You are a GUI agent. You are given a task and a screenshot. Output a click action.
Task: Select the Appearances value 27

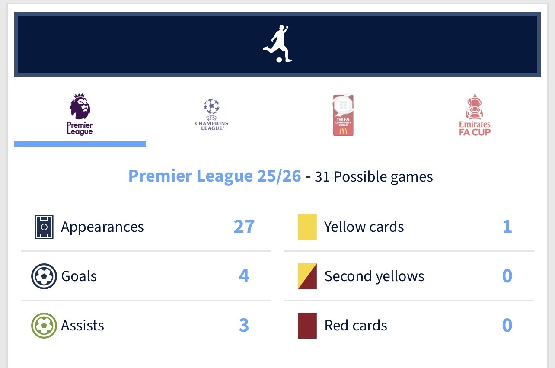tap(244, 227)
